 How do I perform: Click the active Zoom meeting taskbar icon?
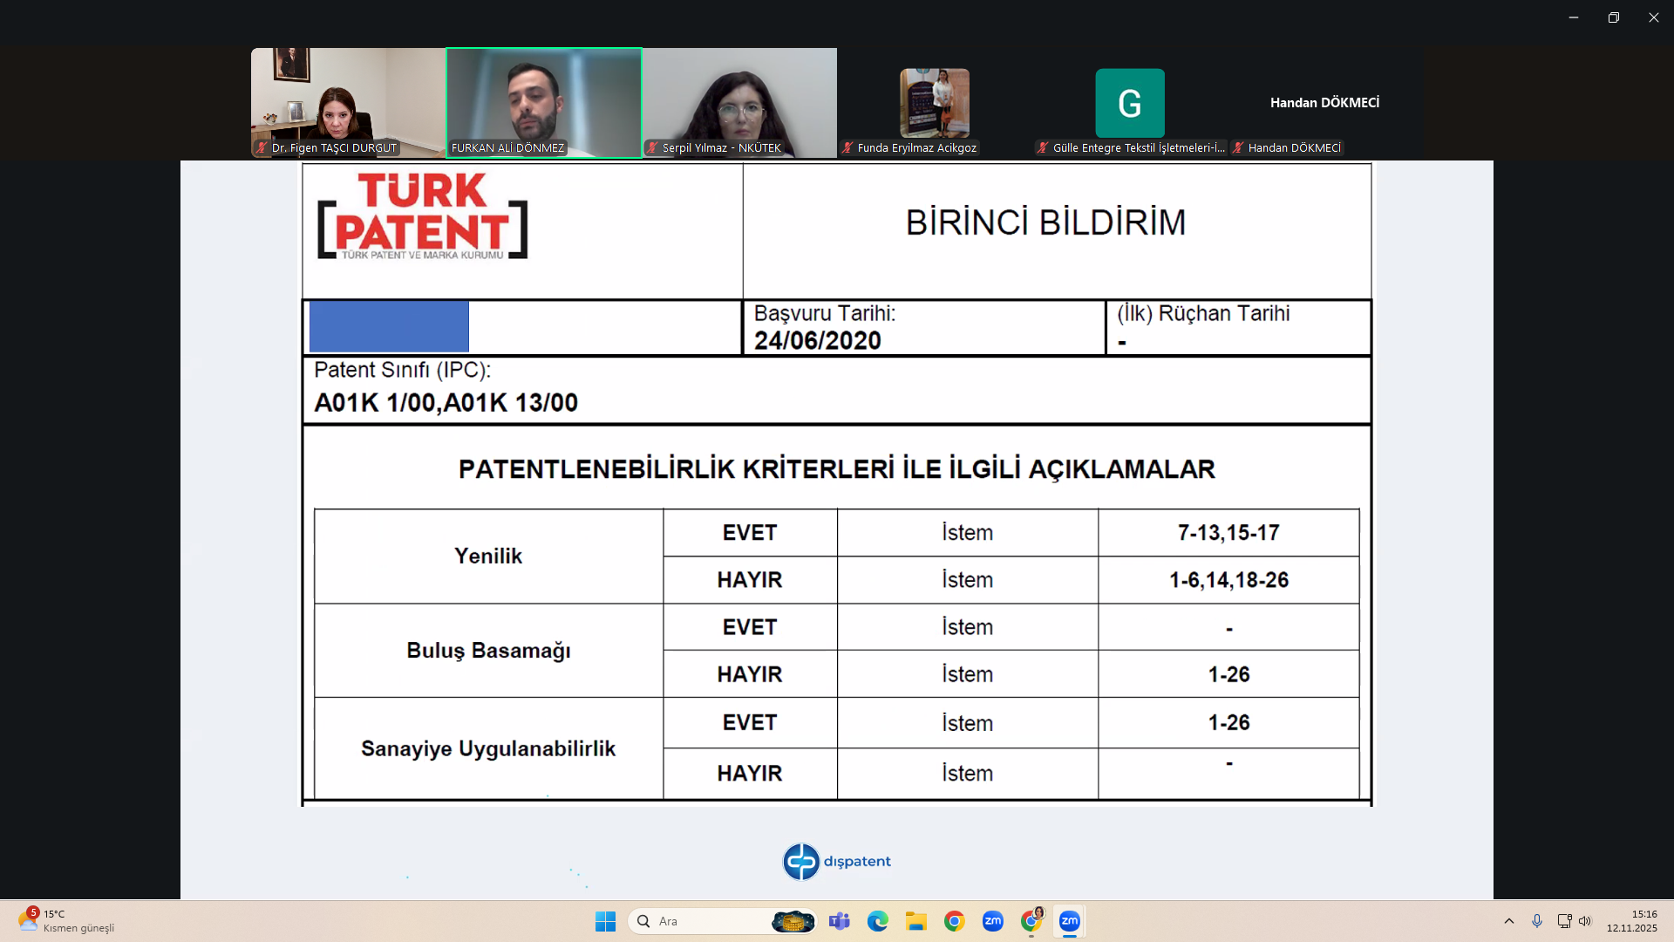(1069, 921)
